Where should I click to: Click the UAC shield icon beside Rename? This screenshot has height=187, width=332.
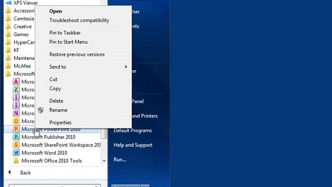click(x=40, y=110)
